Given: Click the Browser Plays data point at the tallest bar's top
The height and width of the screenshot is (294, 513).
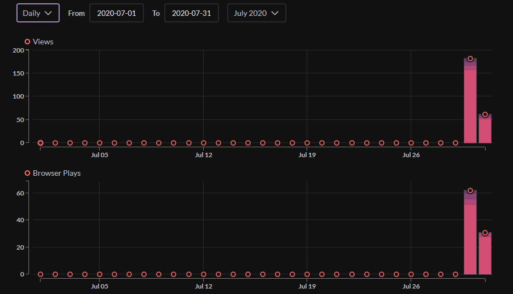Looking at the screenshot, I should (x=470, y=191).
